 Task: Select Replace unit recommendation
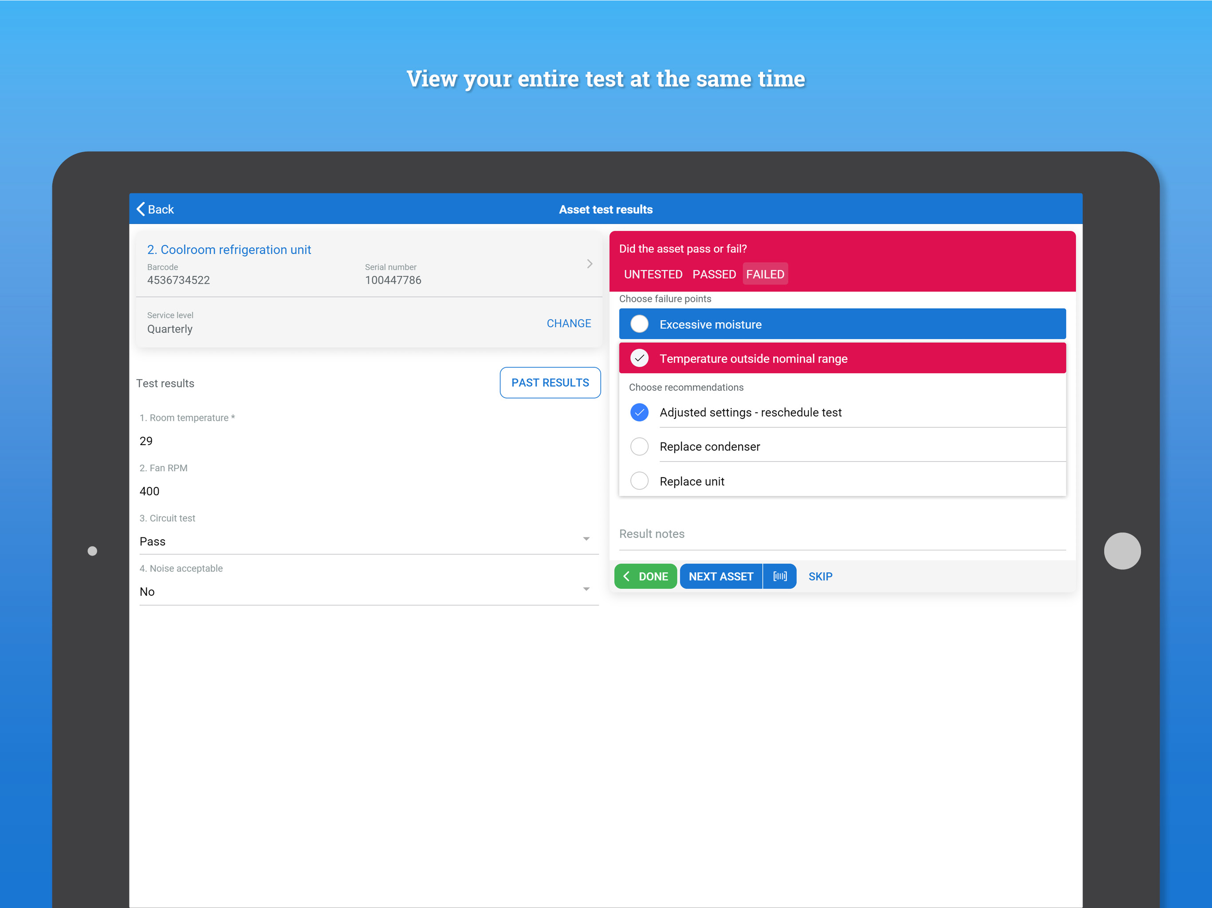pos(639,481)
